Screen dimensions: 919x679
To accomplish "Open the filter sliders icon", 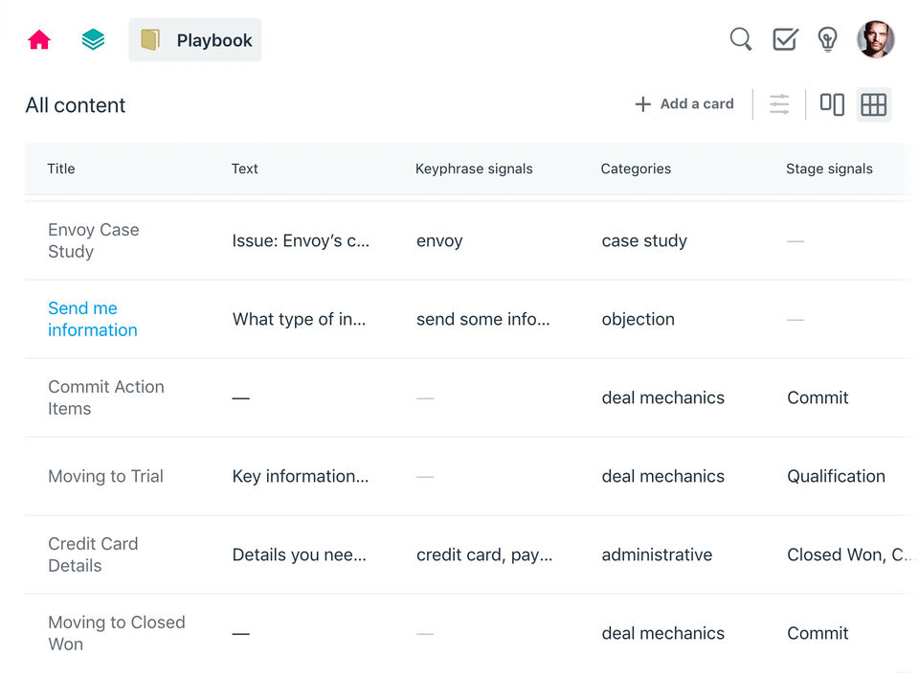I will click(779, 104).
